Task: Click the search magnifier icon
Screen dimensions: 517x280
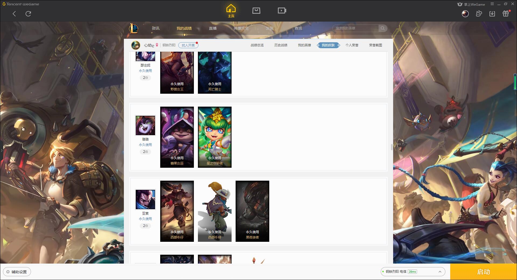Action: (383, 28)
